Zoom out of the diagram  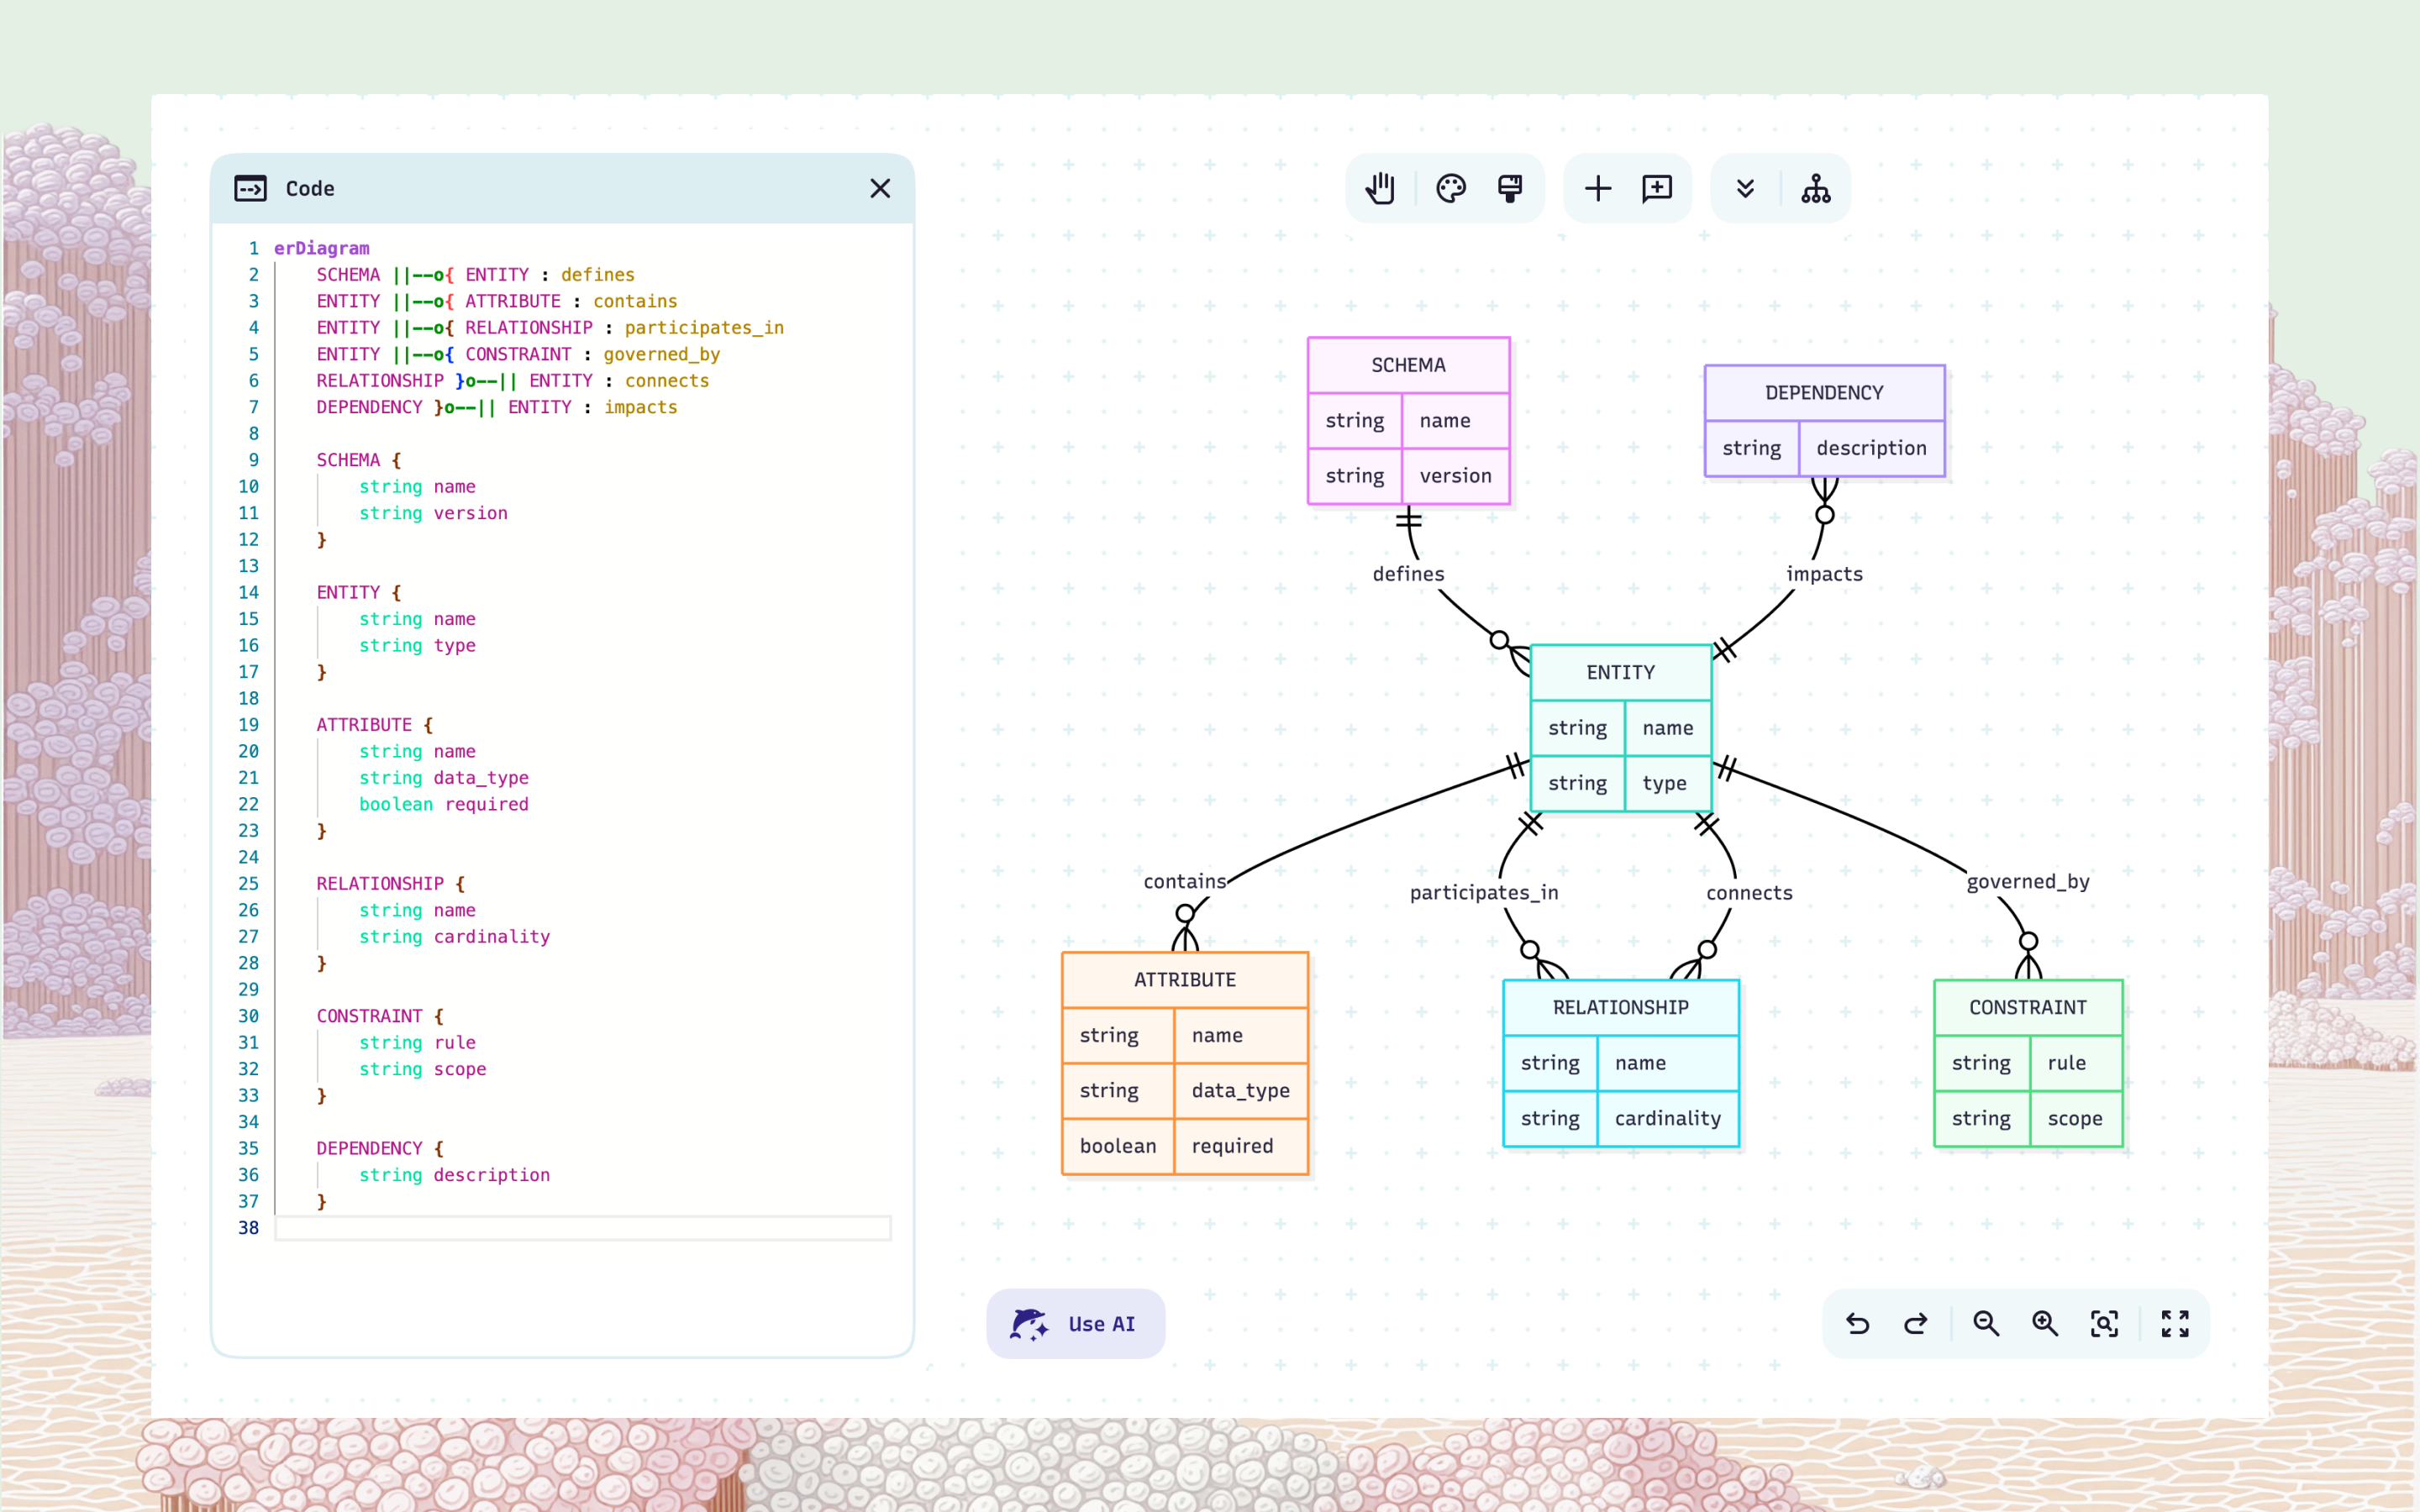click(x=1986, y=1324)
